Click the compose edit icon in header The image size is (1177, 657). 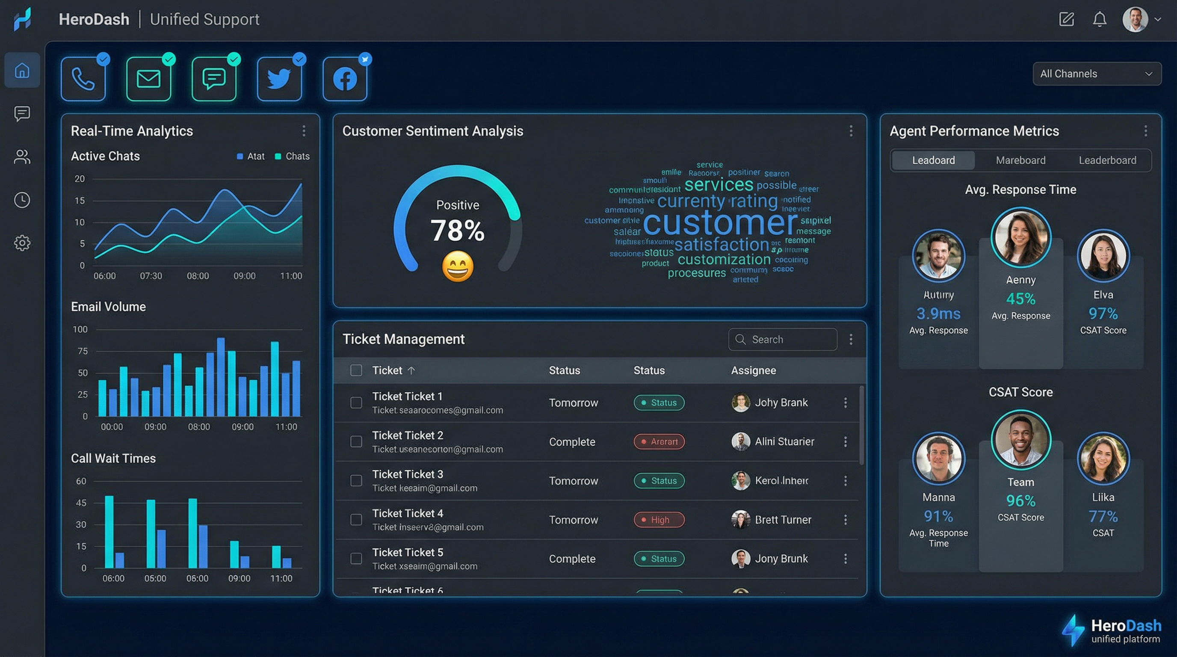[x=1066, y=19]
